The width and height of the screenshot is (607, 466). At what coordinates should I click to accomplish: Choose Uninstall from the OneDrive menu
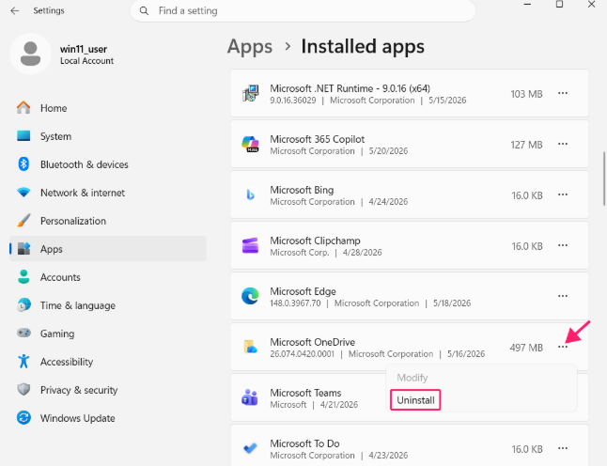coord(415,400)
